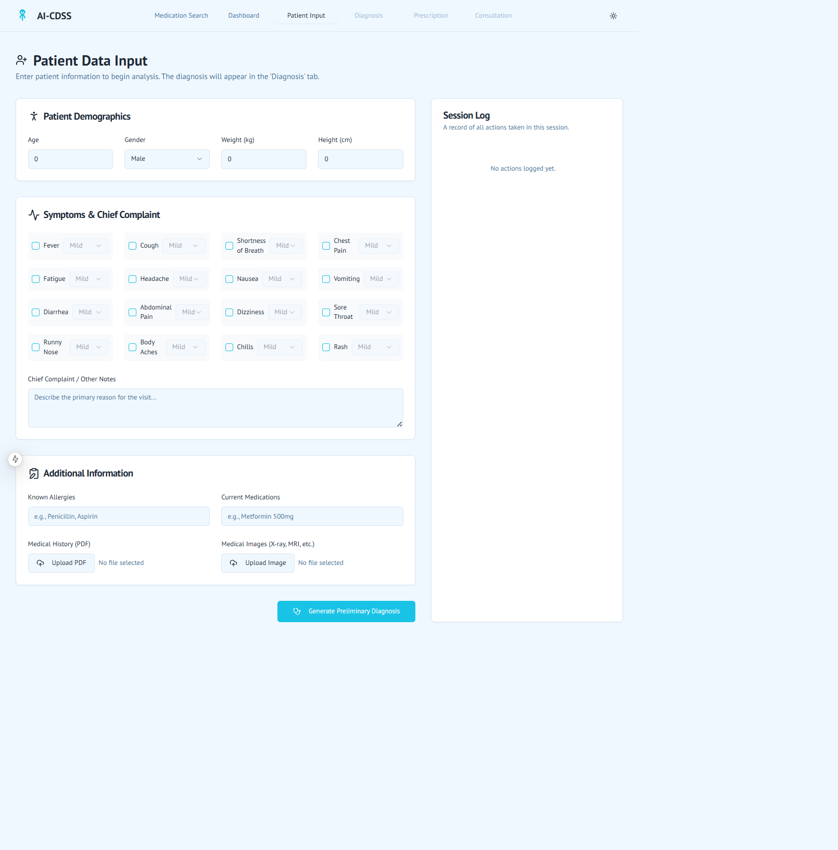Toggle the light/dark theme sun icon
The height and width of the screenshot is (850, 838).
(x=613, y=16)
